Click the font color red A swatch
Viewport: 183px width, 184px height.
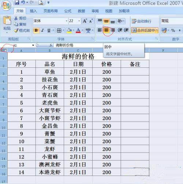78,30
